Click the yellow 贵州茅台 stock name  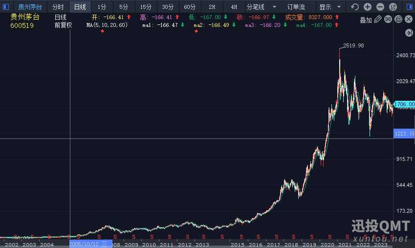[x=25, y=17]
